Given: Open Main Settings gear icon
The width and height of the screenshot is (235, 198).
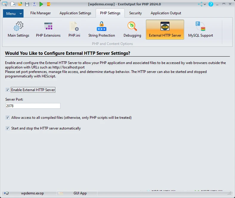Looking at the screenshot, I should tap(18, 29).
